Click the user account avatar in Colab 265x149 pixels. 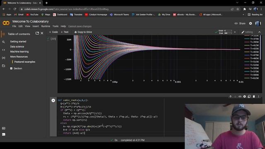(x=258, y=24)
